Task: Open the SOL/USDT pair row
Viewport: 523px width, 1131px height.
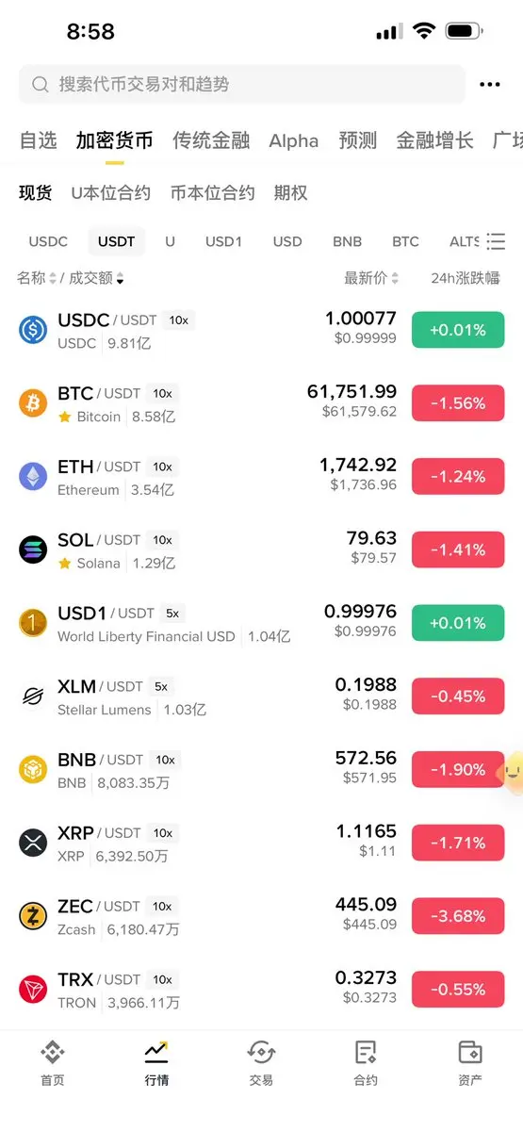Action: tap(261, 550)
